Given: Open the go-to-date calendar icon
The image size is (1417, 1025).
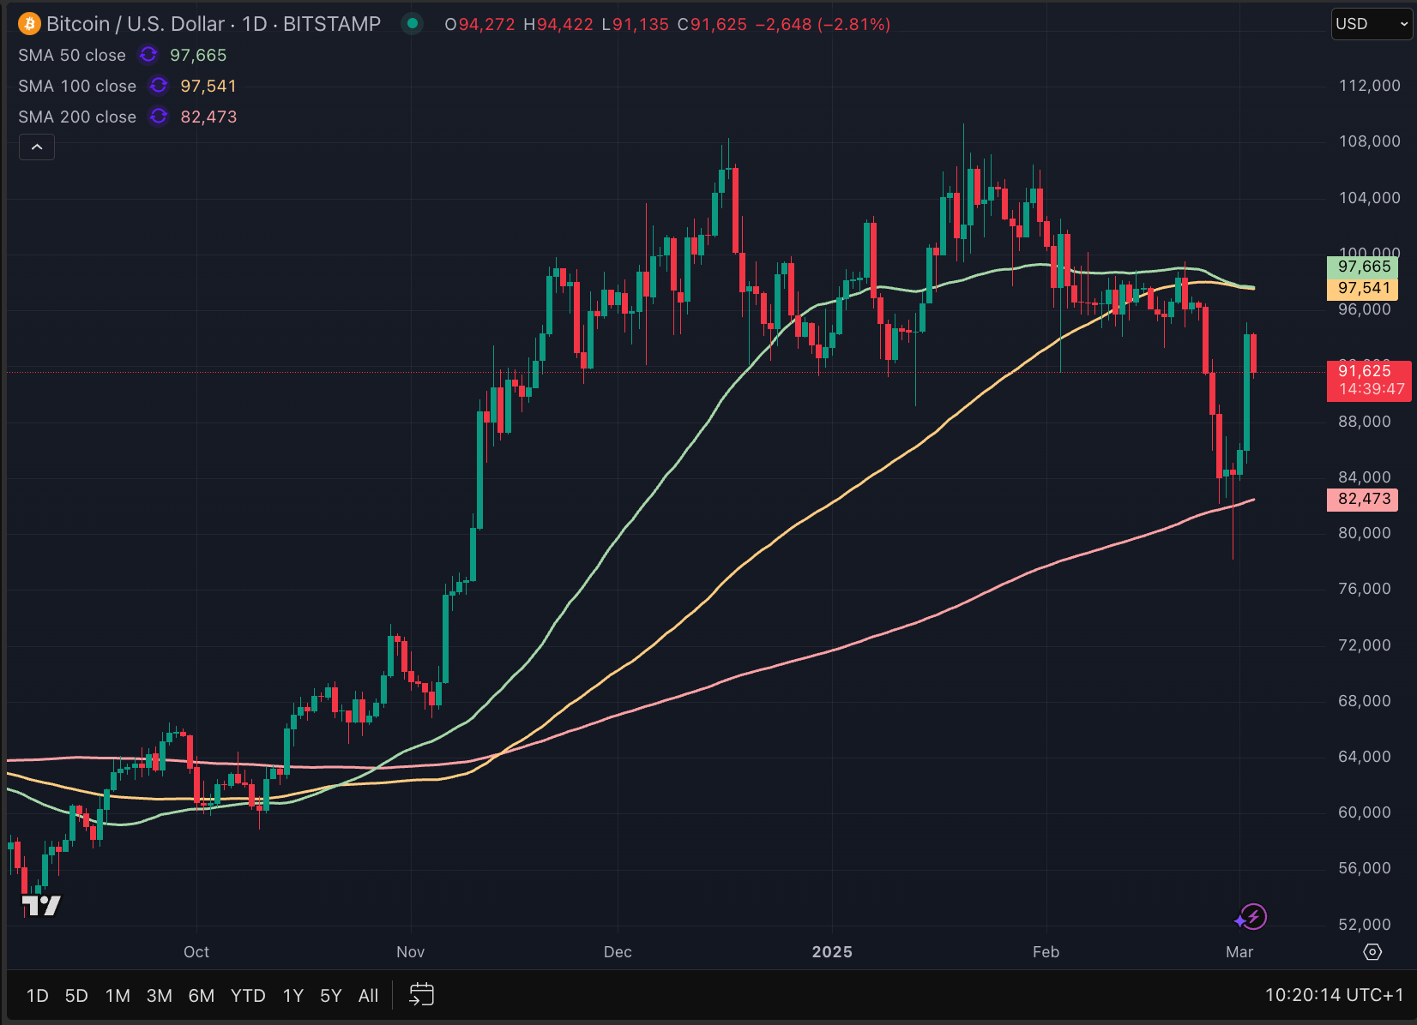Looking at the screenshot, I should click(421, 995).
